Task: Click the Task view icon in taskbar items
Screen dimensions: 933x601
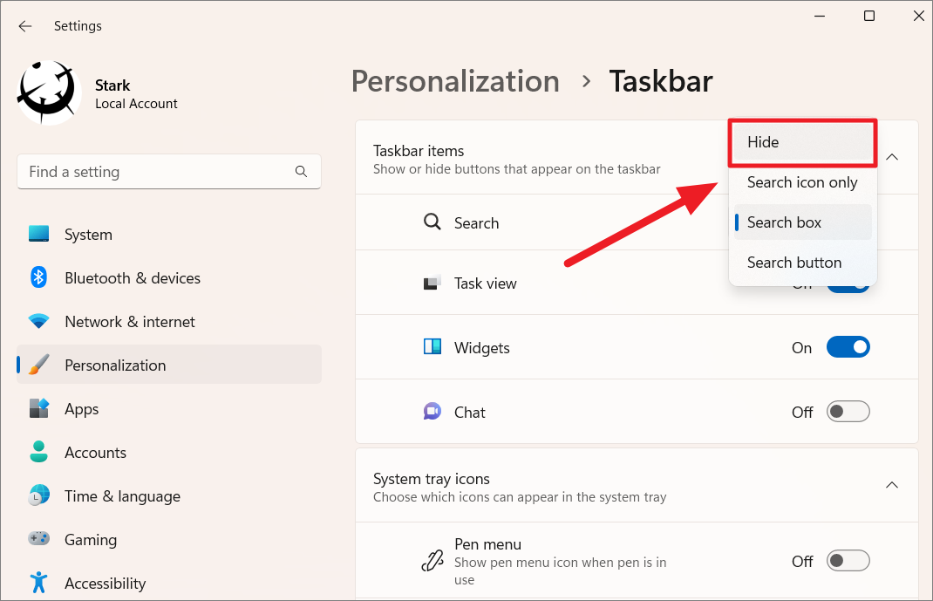Action: pos(432,283)
